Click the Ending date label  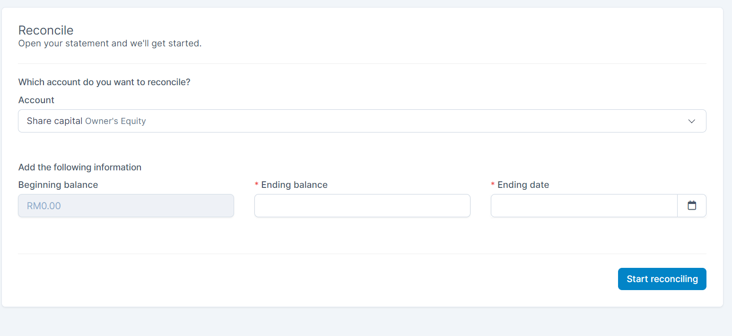click(x=523, y=185)
